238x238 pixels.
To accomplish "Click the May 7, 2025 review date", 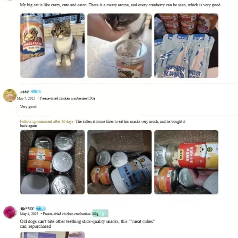I will click(26, 98).
